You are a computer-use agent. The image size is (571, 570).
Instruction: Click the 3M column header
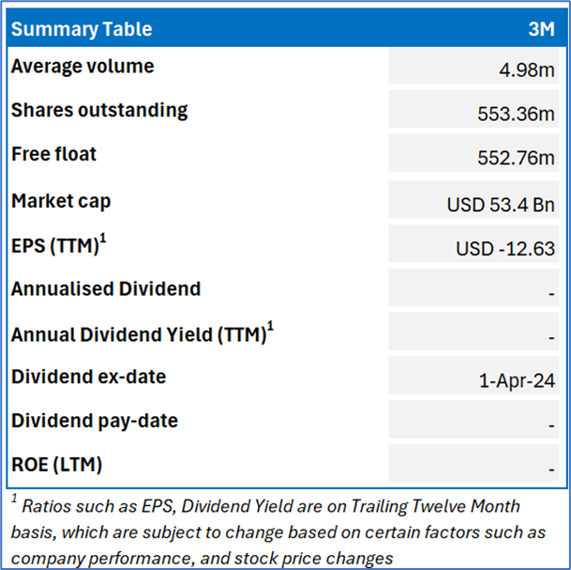pos(541,28)
